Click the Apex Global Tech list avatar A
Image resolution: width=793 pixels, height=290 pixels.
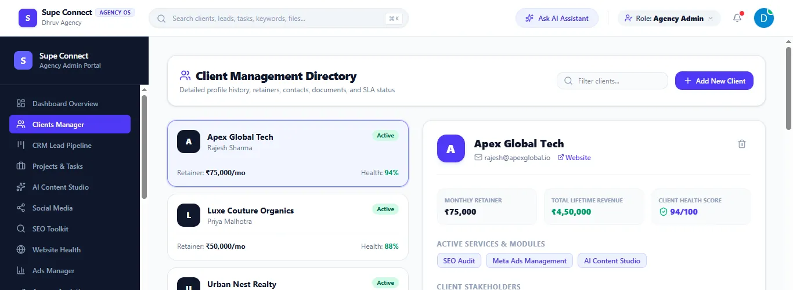(189, 142)
